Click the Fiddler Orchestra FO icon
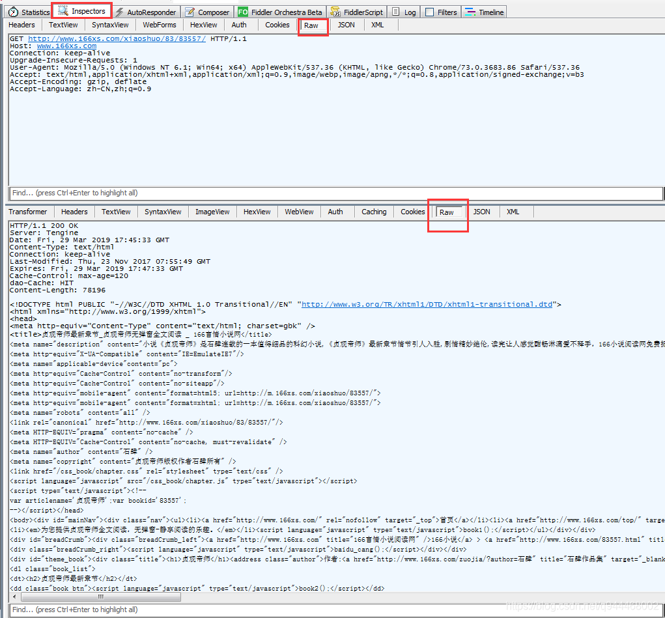 (x=243, y=12)
